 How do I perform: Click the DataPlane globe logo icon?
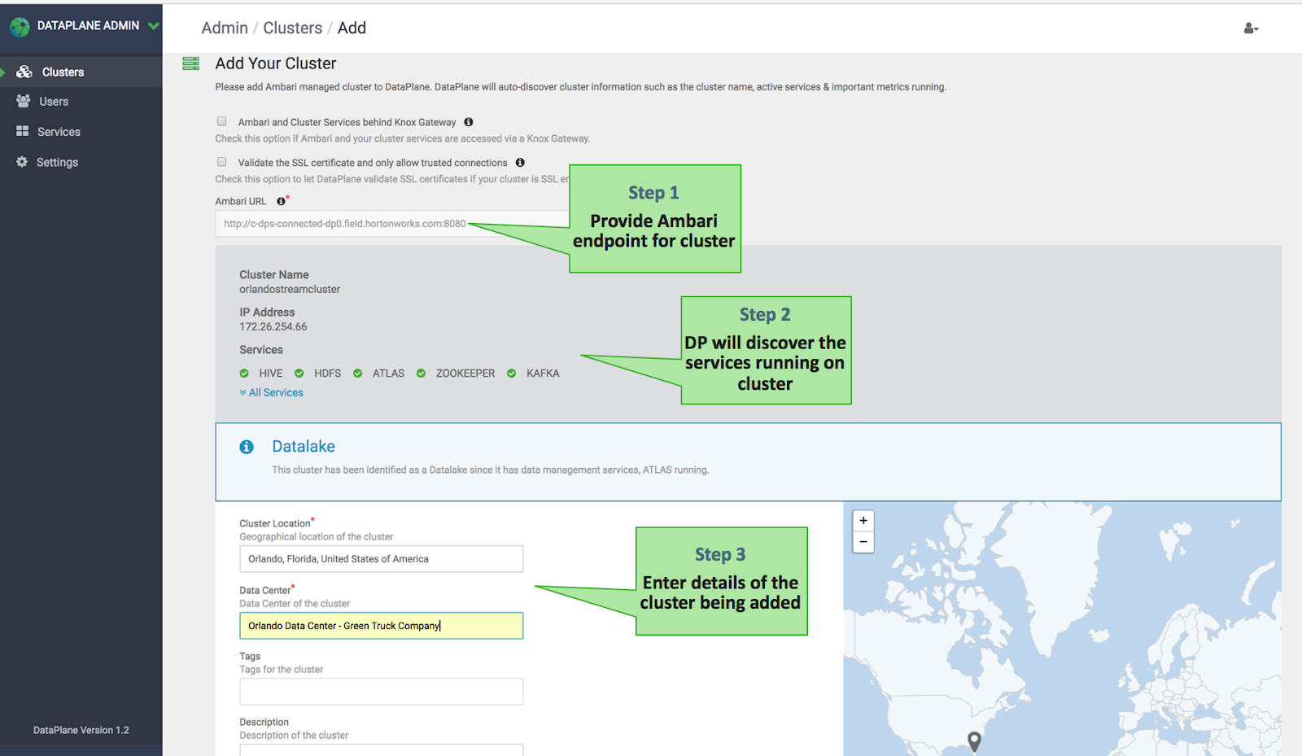coord(20,27)
